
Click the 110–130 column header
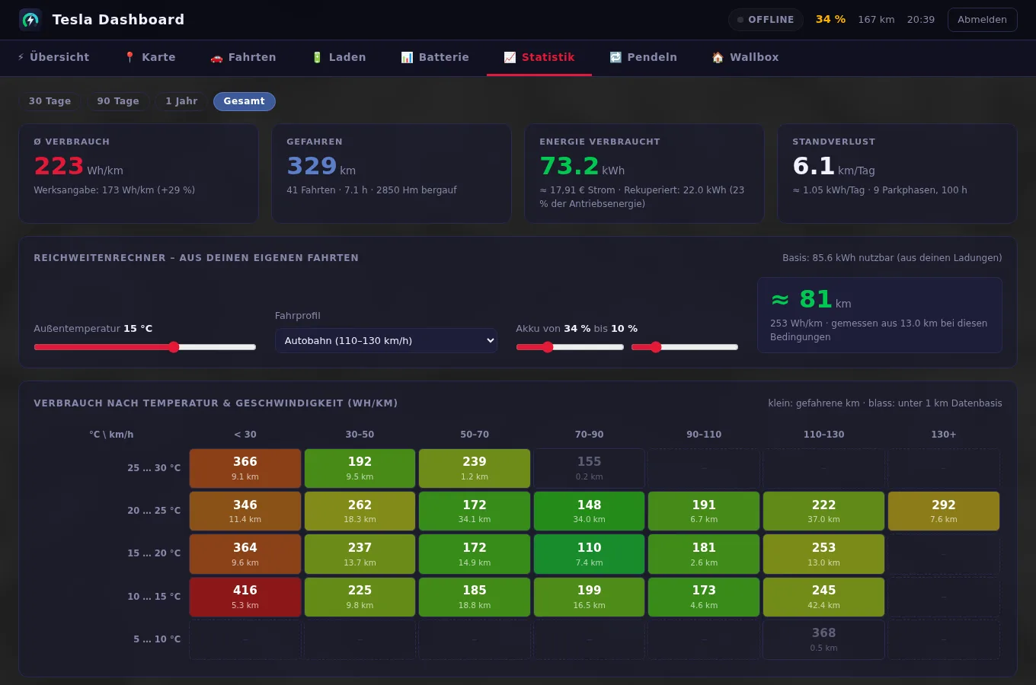click(x=823, y=435)
